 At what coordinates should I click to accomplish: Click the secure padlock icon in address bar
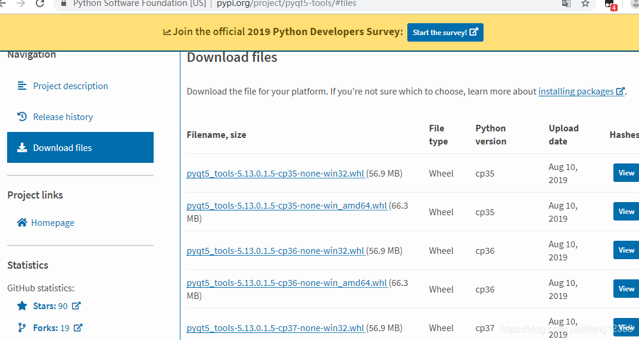tap(63, 3)
